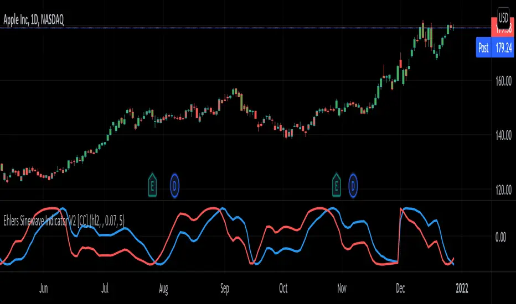Click the first earnings E marker near August
Viewport: 516px width, 304px height.
(152, 185)
